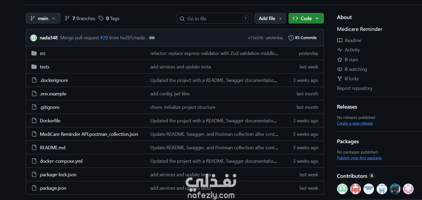
Task: Open the tests folder
Action: click(45, 67)
